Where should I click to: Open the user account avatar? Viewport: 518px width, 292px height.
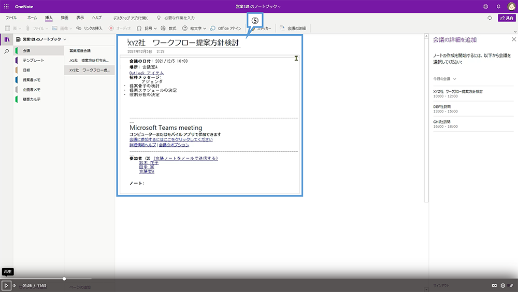coord(511,6)
